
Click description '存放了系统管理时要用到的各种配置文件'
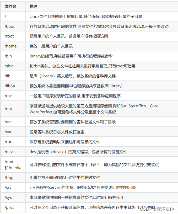(x=73, y=122)
